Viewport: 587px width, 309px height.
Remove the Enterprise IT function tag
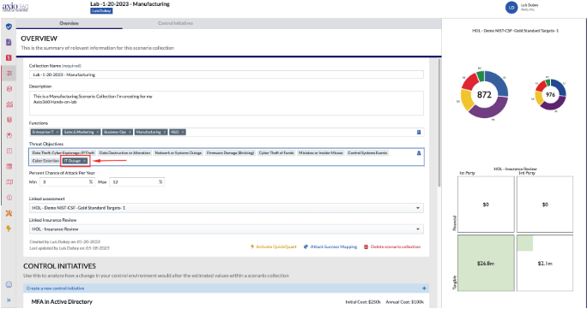click(57, 132)
